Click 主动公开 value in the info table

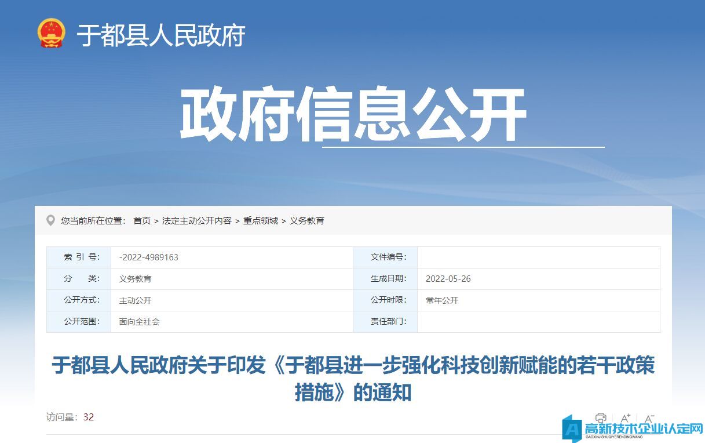coord(135,300)
